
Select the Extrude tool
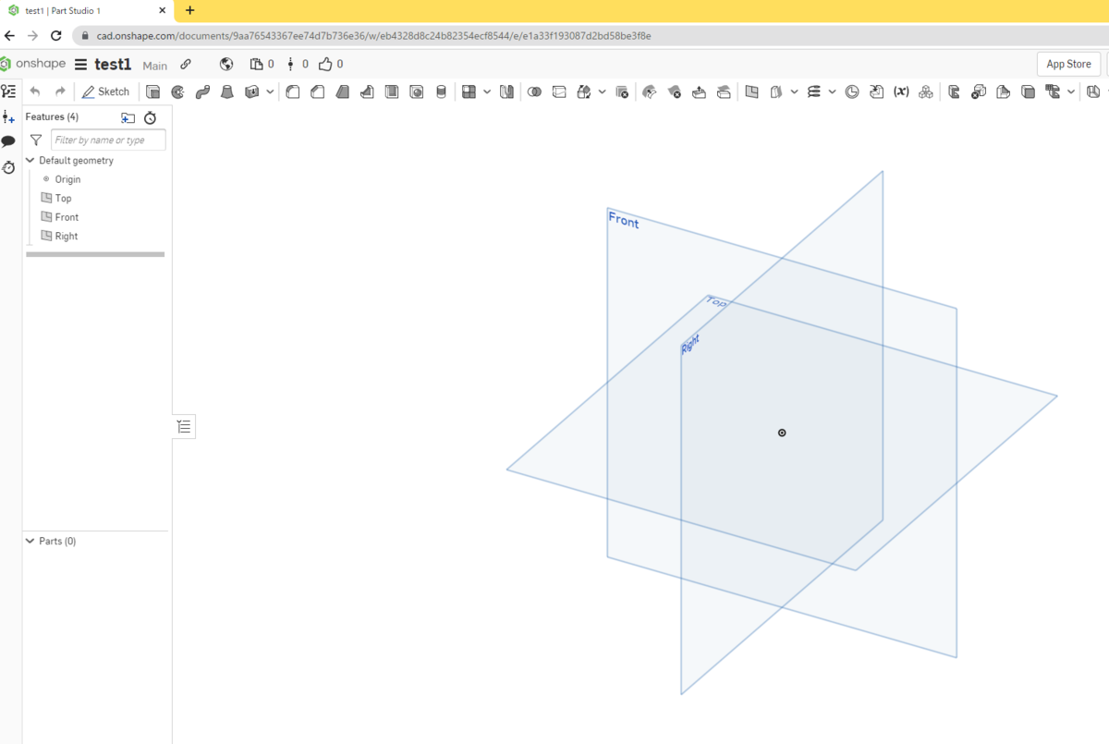pos(152,91)
